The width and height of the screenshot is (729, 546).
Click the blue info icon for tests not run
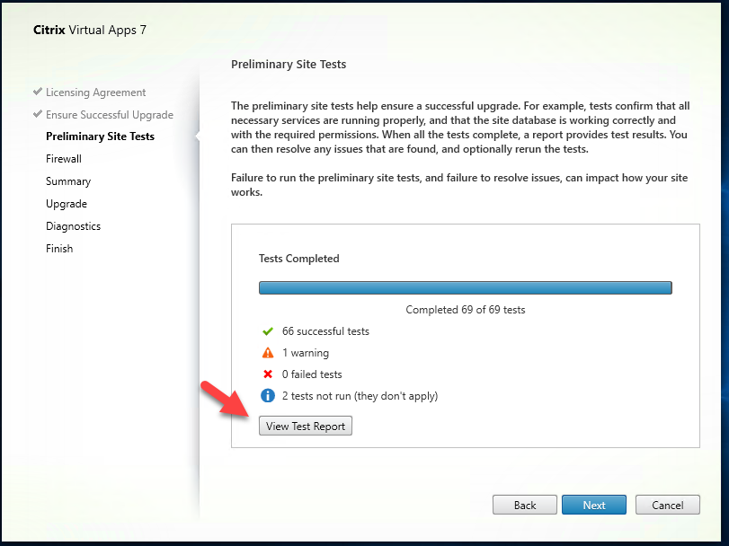click(268, 395)
